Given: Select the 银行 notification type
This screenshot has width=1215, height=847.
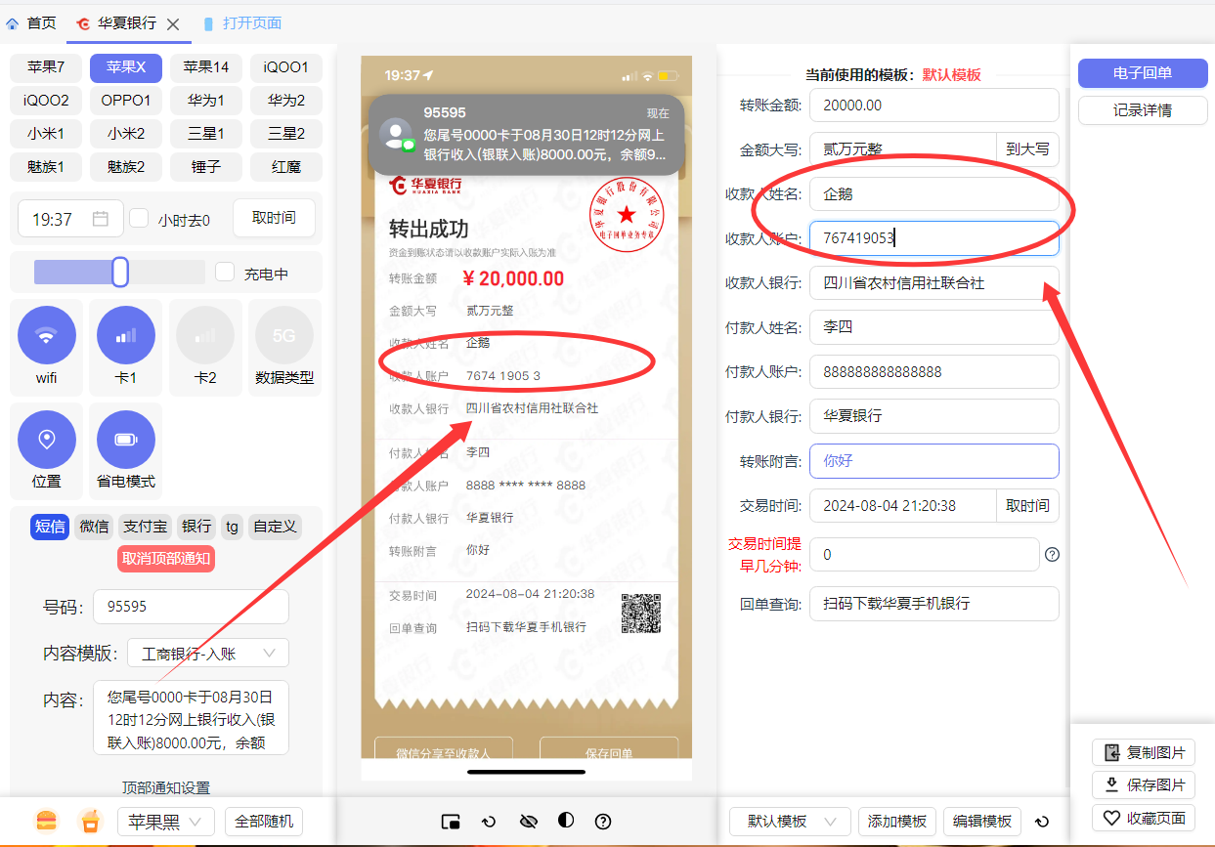Looking at the screenshot, I should pyautogui.click(x=196, y=527).
